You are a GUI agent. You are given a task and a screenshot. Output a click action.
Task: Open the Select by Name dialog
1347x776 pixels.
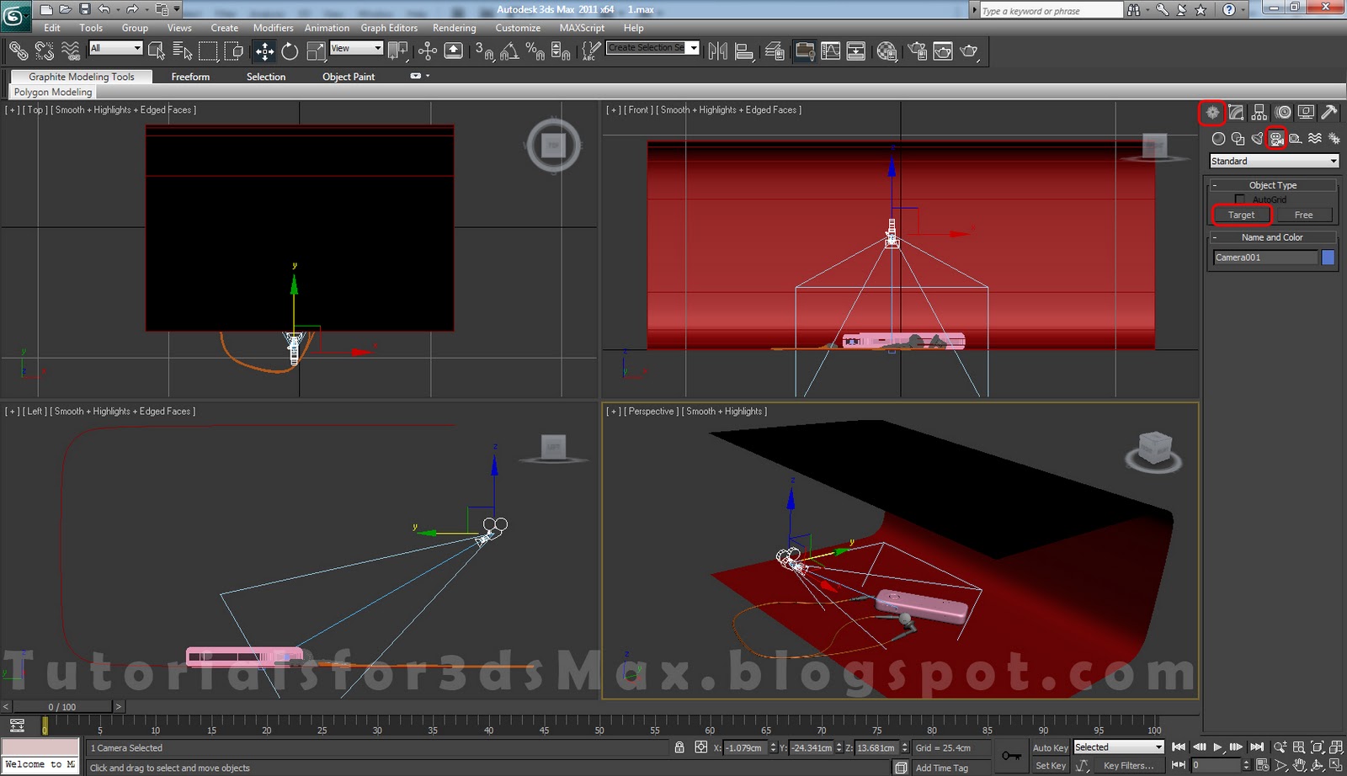tap(182, 51)
